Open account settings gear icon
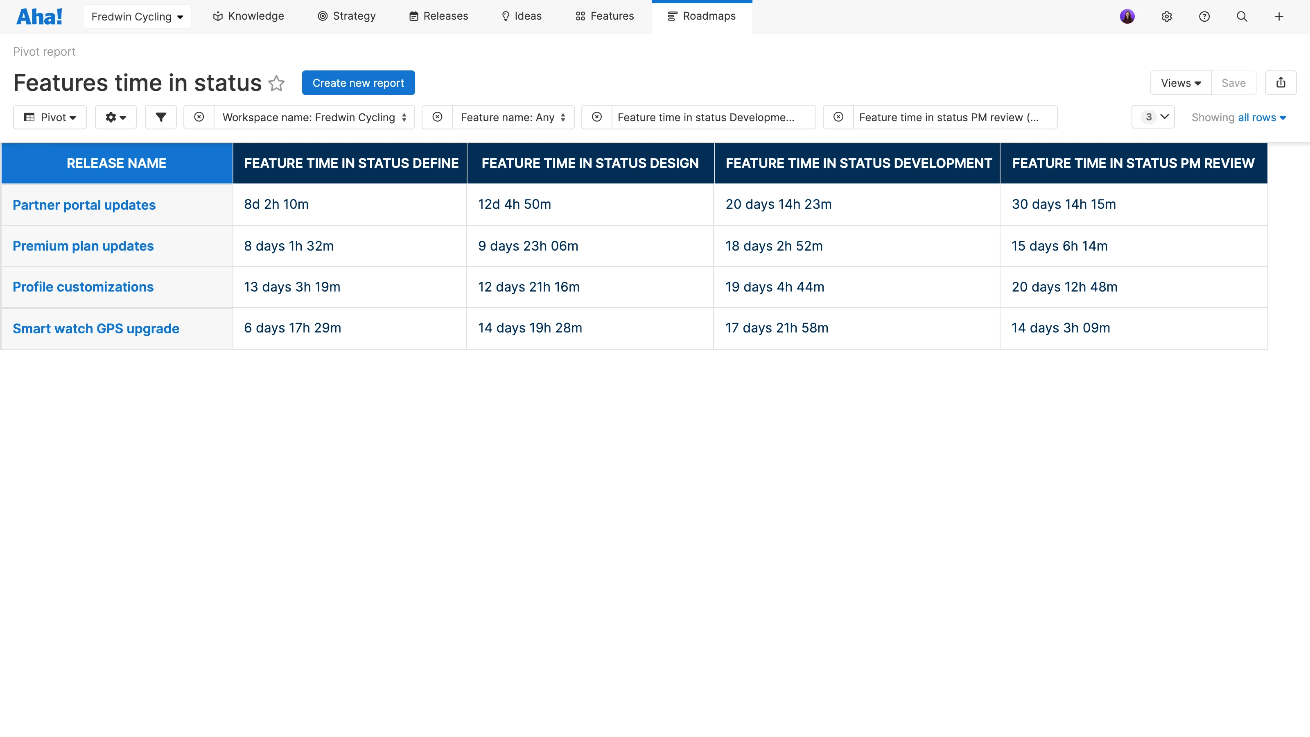Image resolution: width=1310 pixels, height=737 pixels. point(1167,16)
